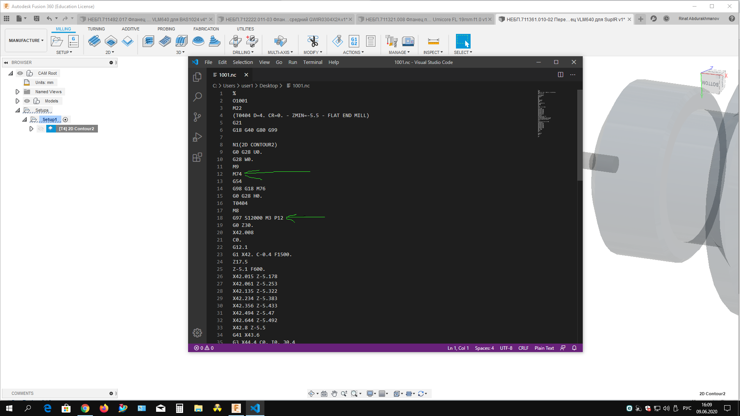This screenshot has height=416, width=740.
Task: Click Plain Text language mode button
Action: click(x=544, y=348)
